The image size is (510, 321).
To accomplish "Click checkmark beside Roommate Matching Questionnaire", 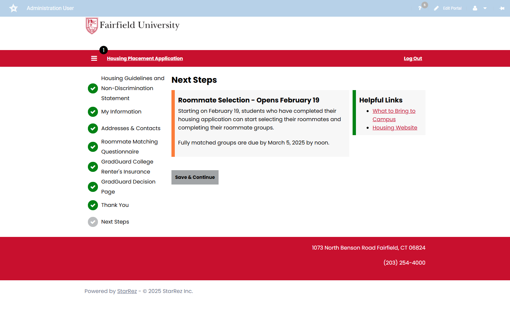I will point(93,147).
